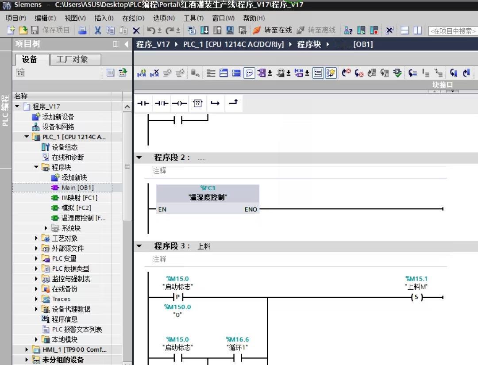Viewport: 478px width, 365px height.
Task: Expand the HMI_1 device node
Action: click(27, 350)
